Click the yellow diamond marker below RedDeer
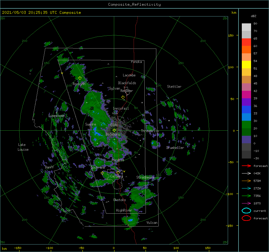 coord(123,97)
